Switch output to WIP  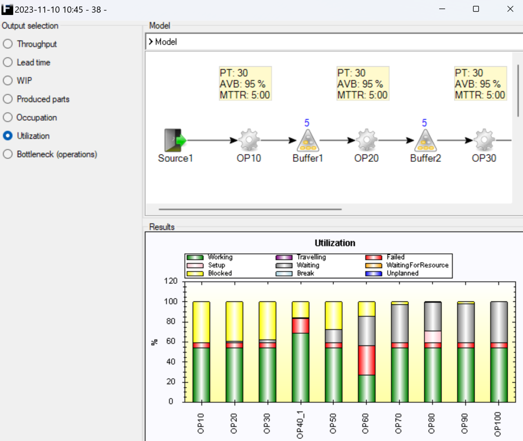8,81
